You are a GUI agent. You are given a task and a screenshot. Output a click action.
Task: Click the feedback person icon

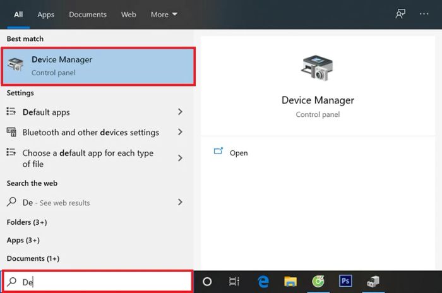click(x=400, y=14)
